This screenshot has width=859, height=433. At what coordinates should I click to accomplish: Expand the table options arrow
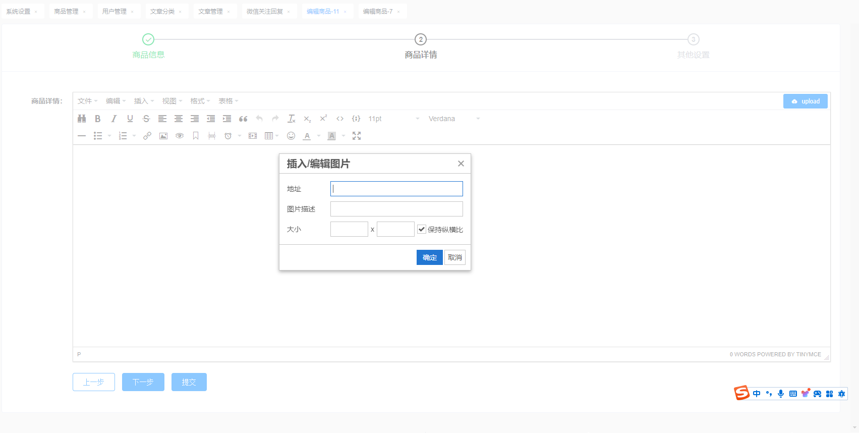pos(277,136)
